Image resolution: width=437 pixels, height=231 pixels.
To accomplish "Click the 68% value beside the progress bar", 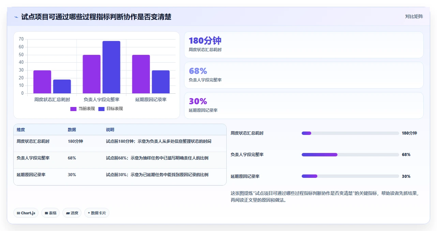I will (x=406, y=155).
